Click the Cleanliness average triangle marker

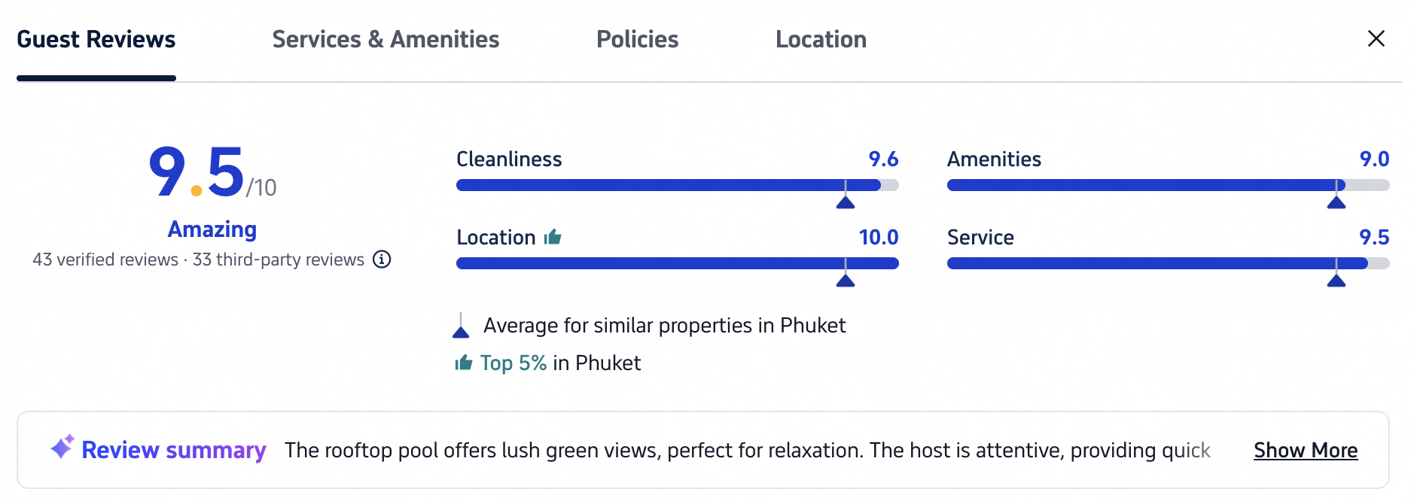click(x=846, y=202)
